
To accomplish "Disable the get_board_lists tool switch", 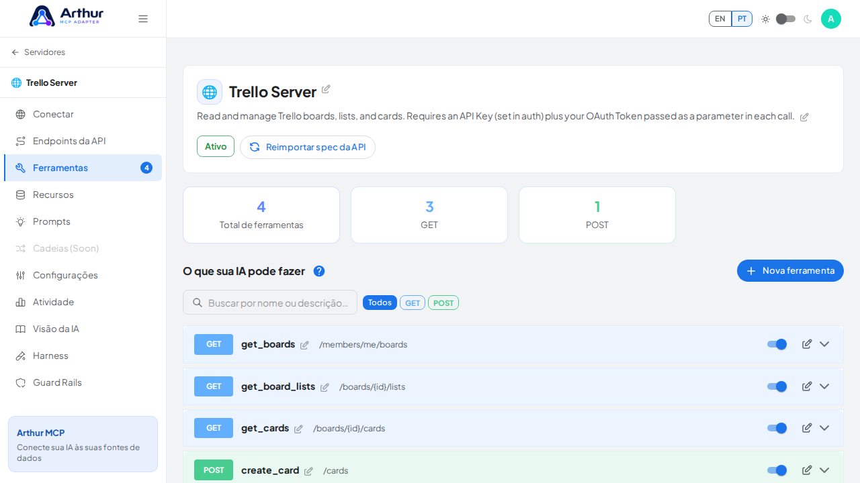I will (x=777, y=386).
